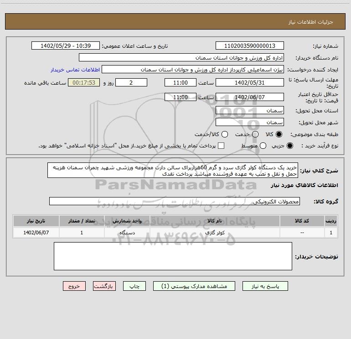Click the بازگشت back button
Screen dimensions: 351x339
tap(104, 286)
